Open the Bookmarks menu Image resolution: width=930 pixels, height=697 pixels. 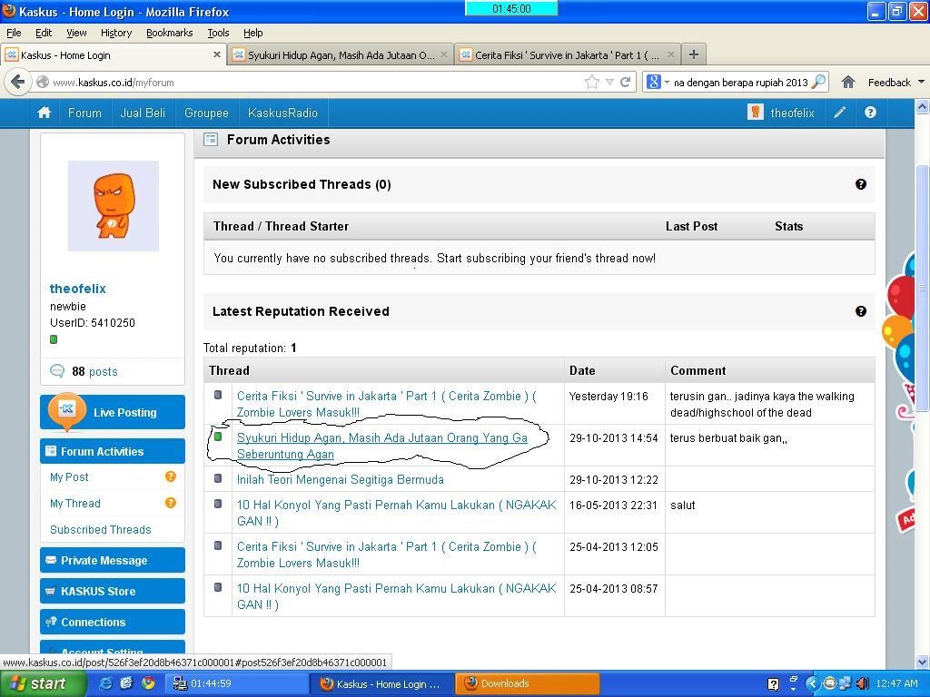[169, 33]
